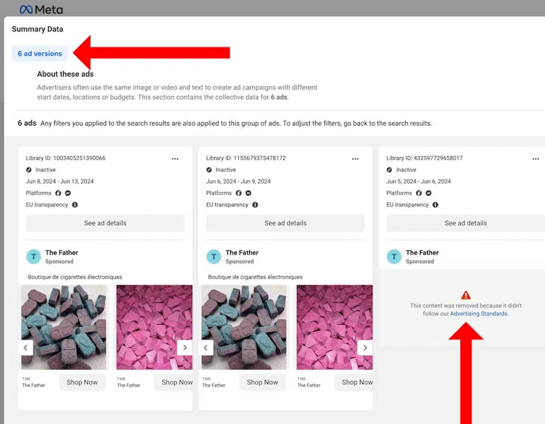Open the three-dot menu for ad 432597729658017
The image size is (545, 424).
[536, 159]
